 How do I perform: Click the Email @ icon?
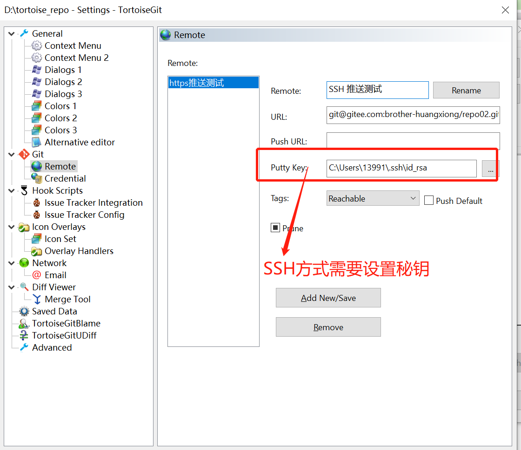[x=37, y=275]
